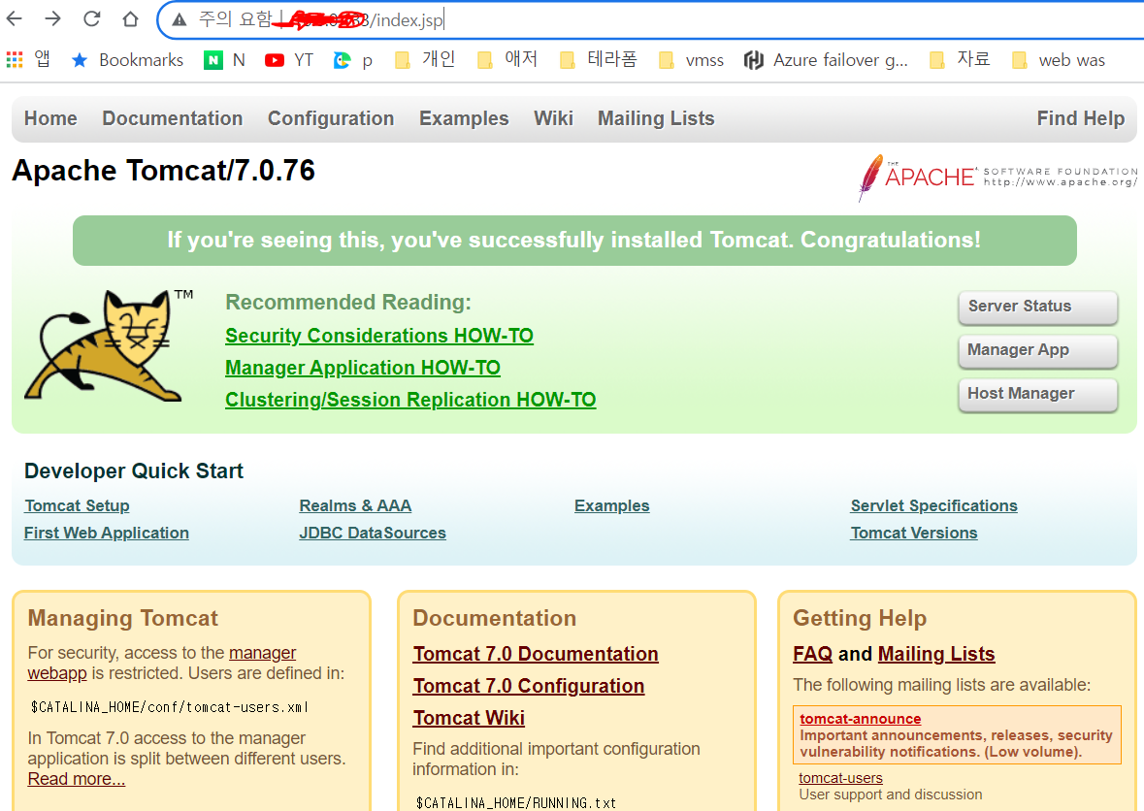Open the Tomcat Versions link
The width and height of the screenshot is (1144, 811).
coord(914,534)
